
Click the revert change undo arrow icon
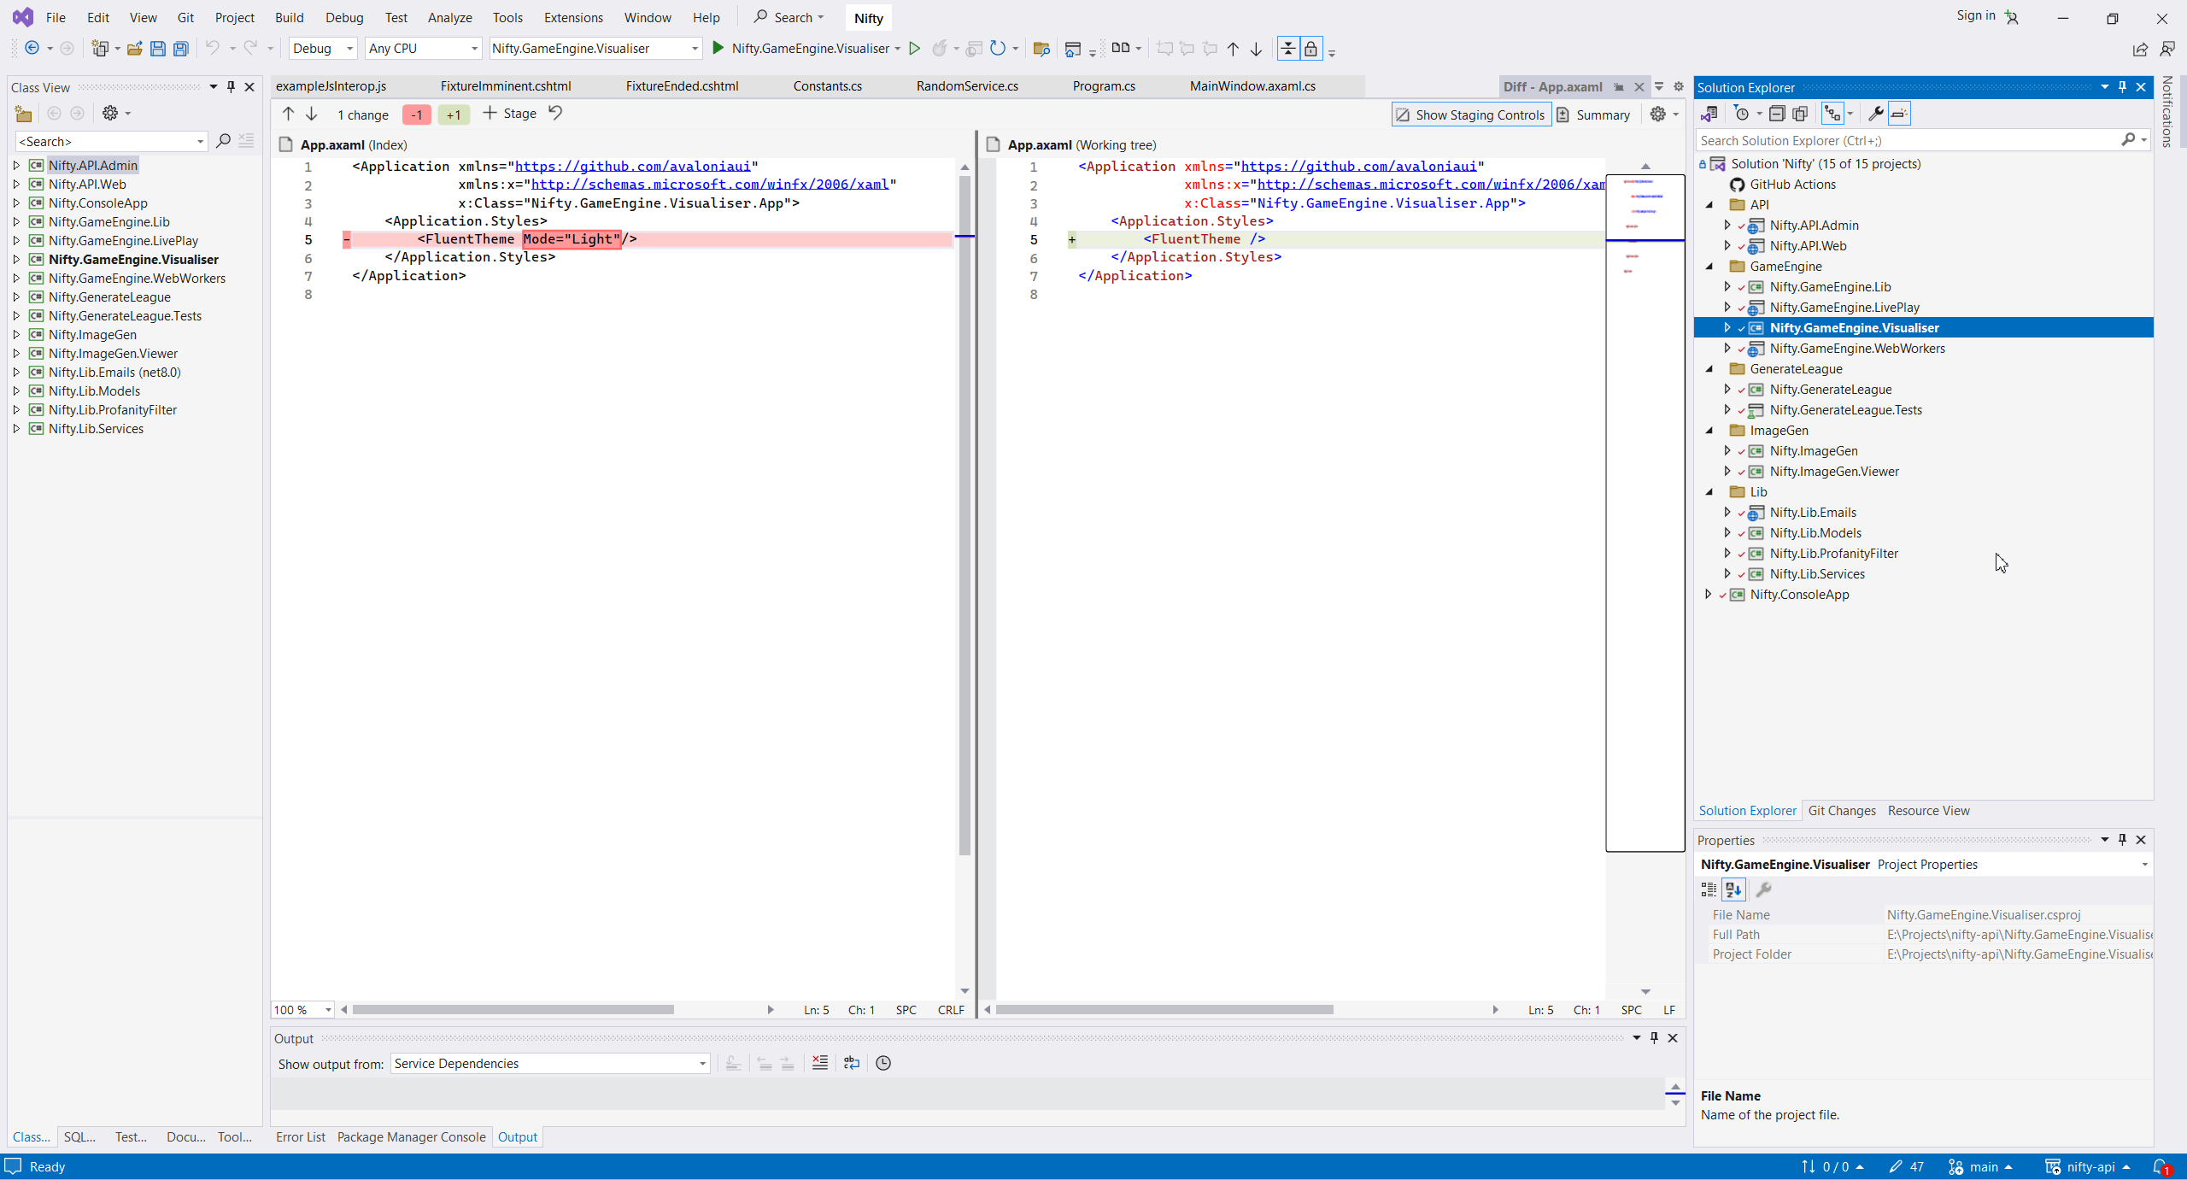coord(555,114)
